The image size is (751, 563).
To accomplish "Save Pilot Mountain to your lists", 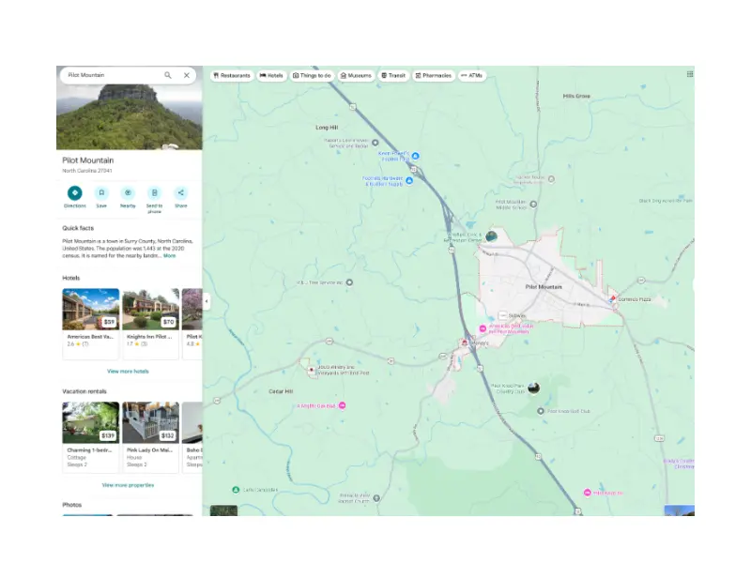I will [101, 193].
